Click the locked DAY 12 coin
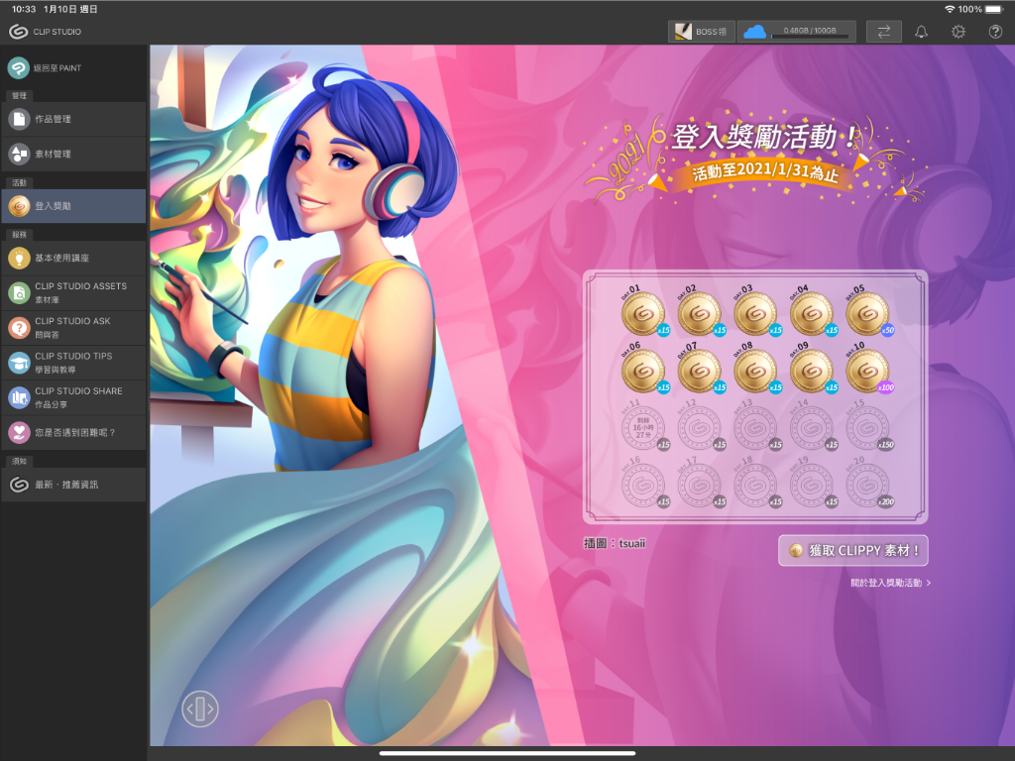1015x761 pixels. (x=699, y=428)
